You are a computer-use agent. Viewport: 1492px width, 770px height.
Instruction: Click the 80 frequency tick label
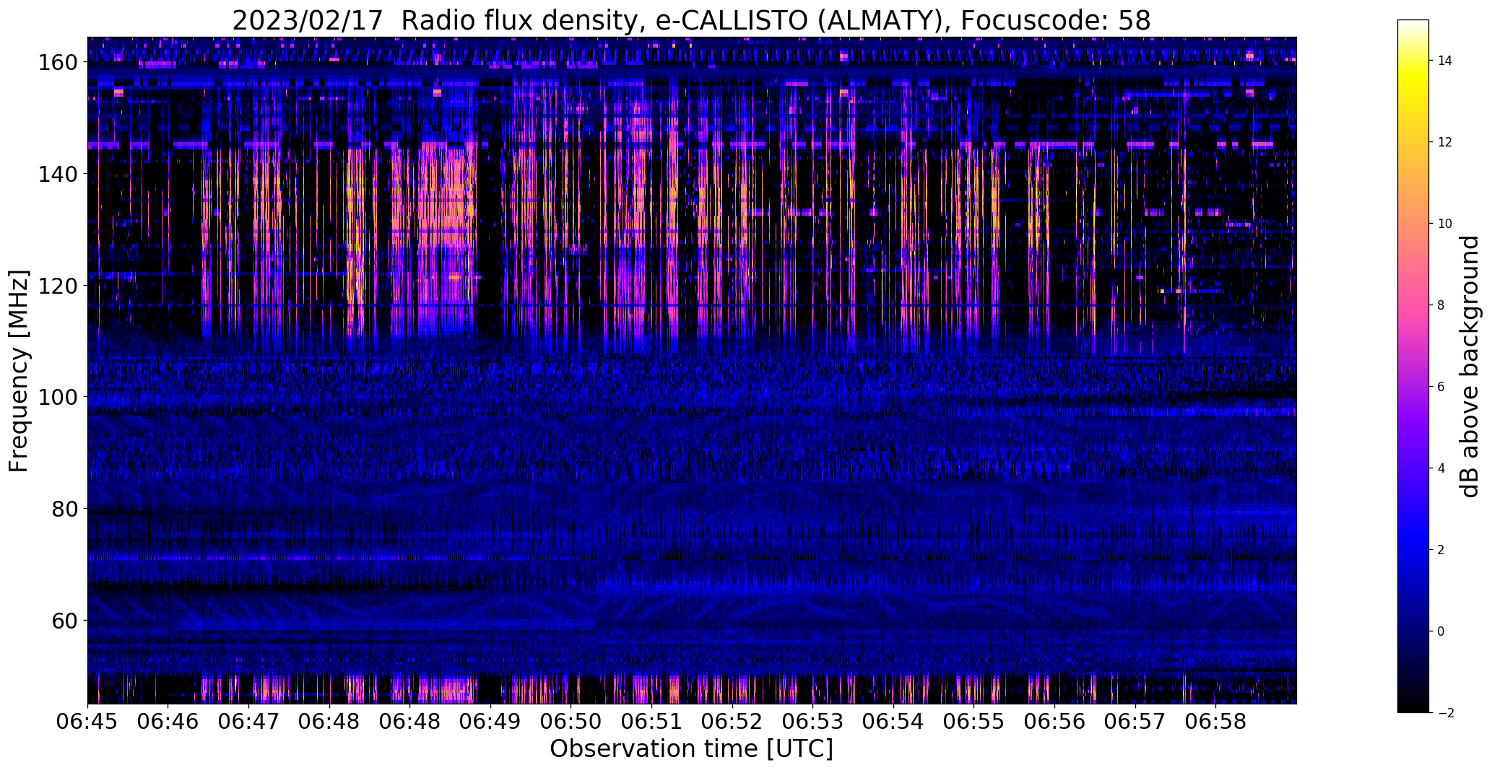(x=63, y=509)
